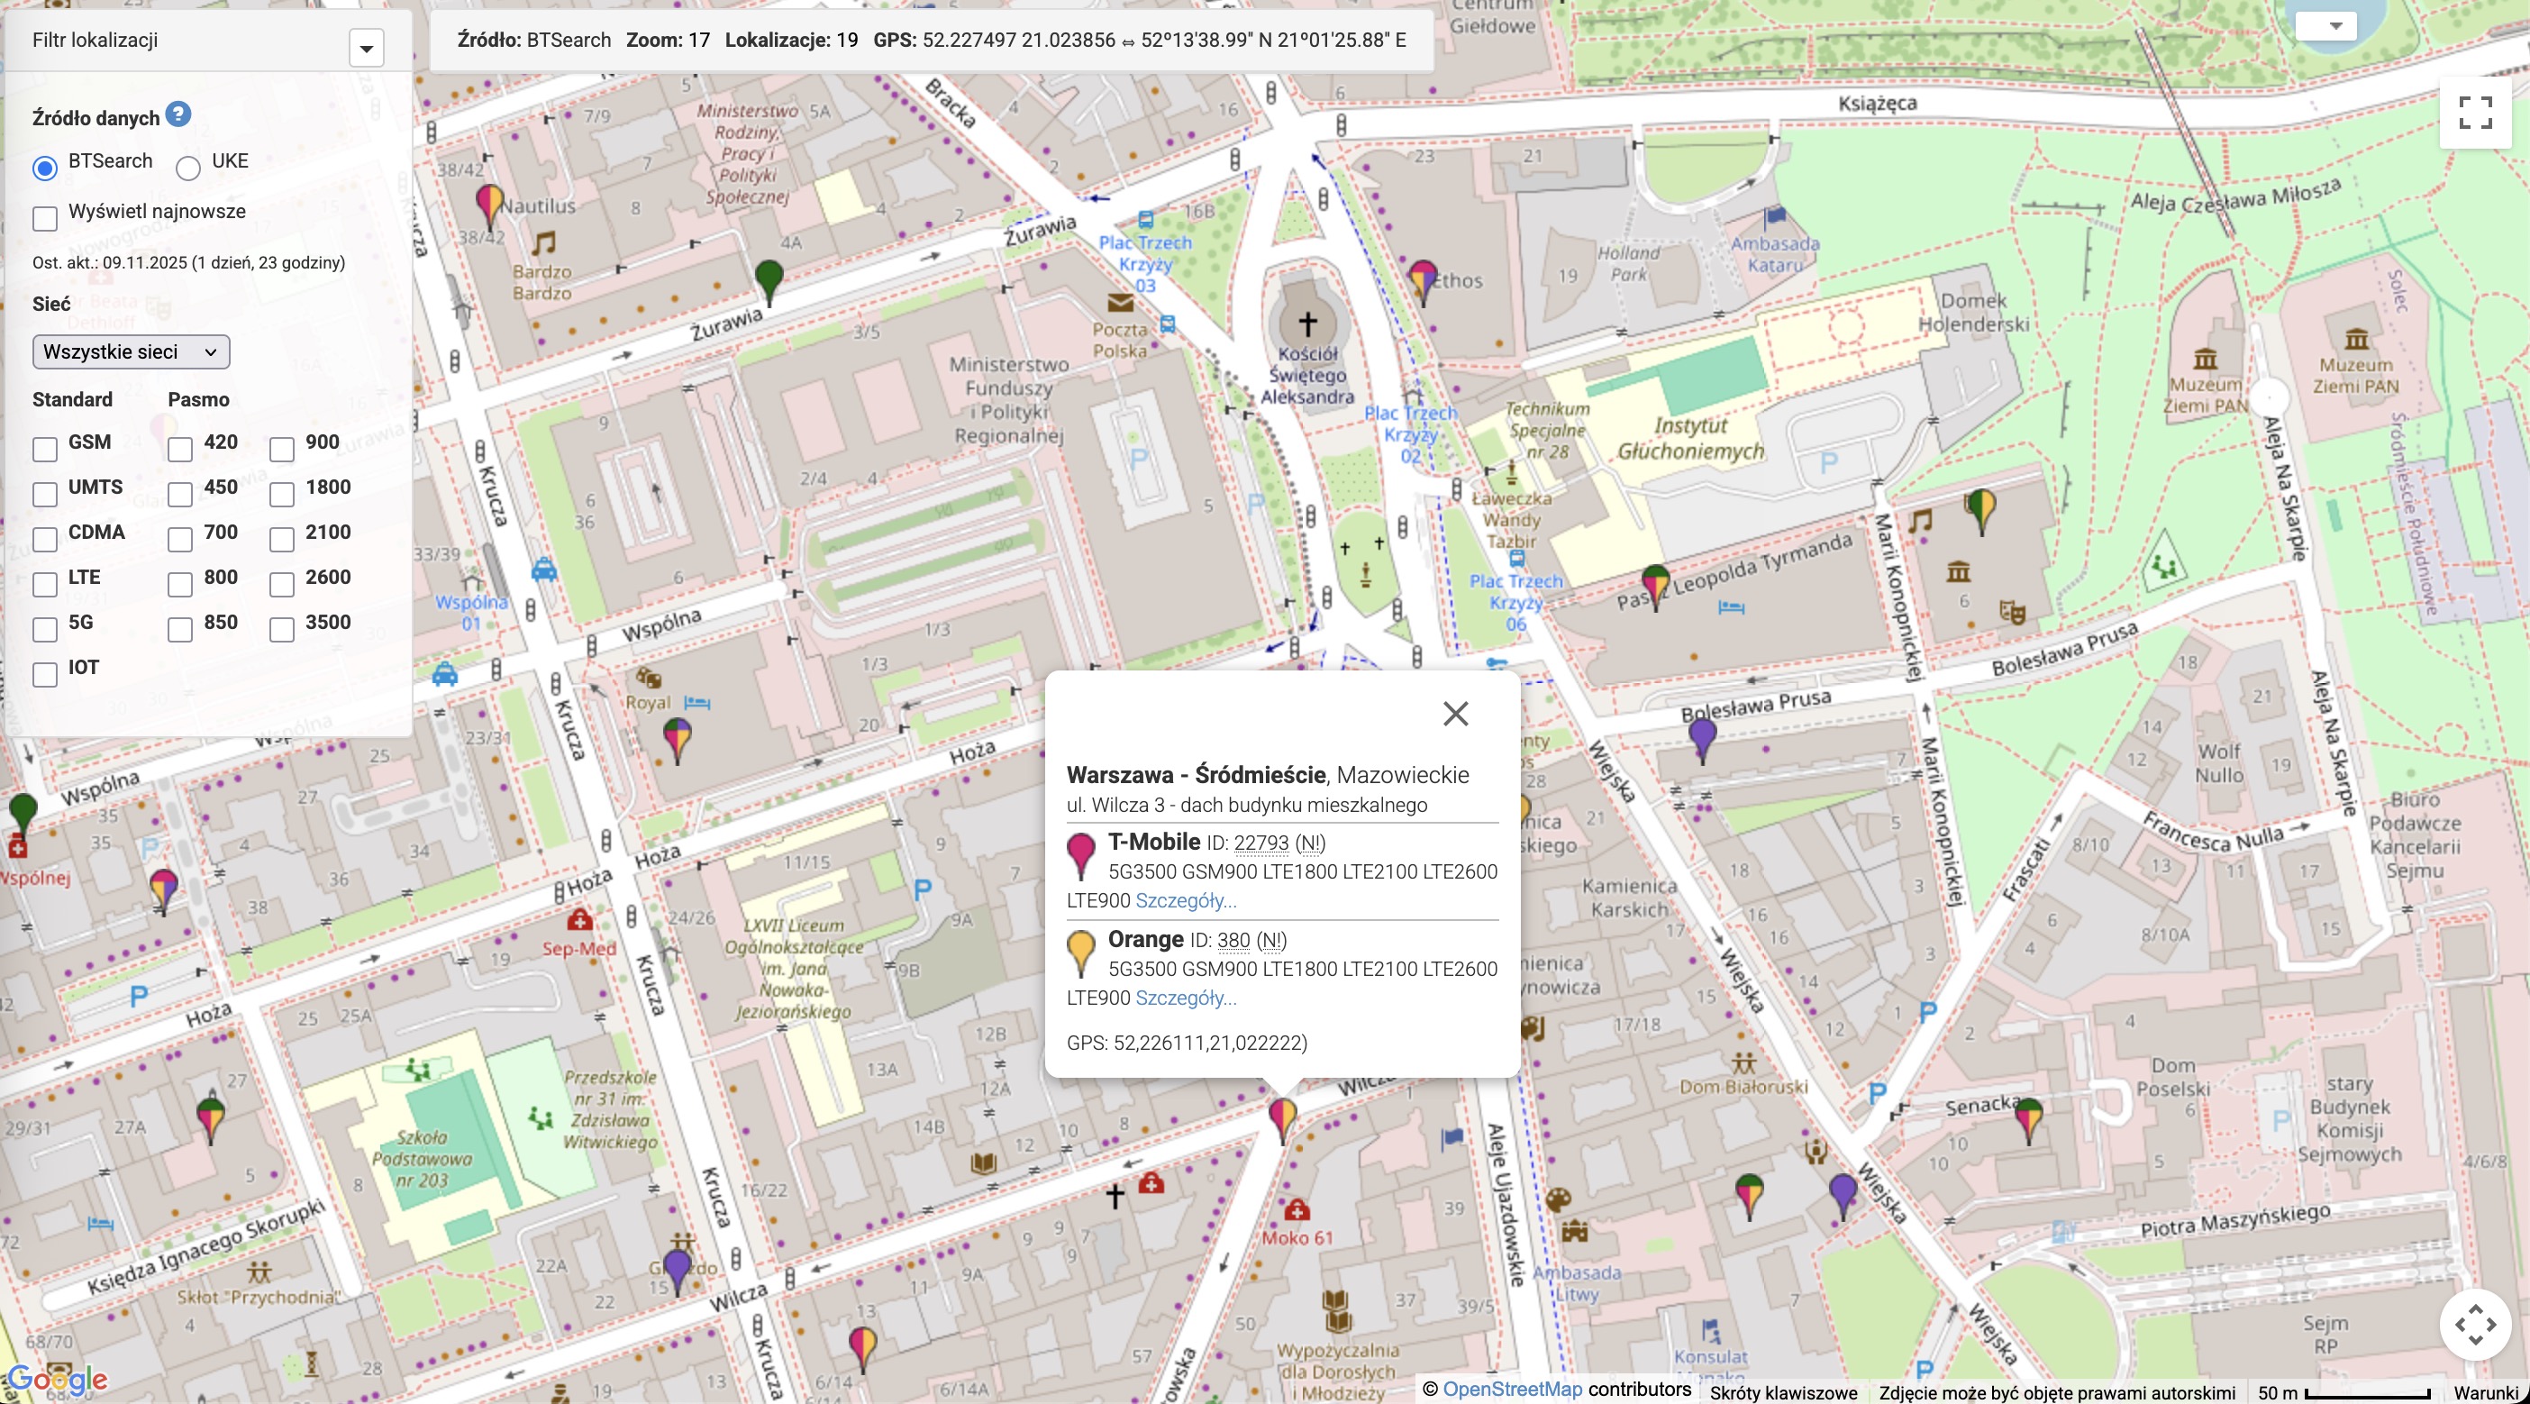This screenshot has width=2530, height=1404.
Task: Open T-Mobile Szczegóły details link
Action: point(1186,900)
